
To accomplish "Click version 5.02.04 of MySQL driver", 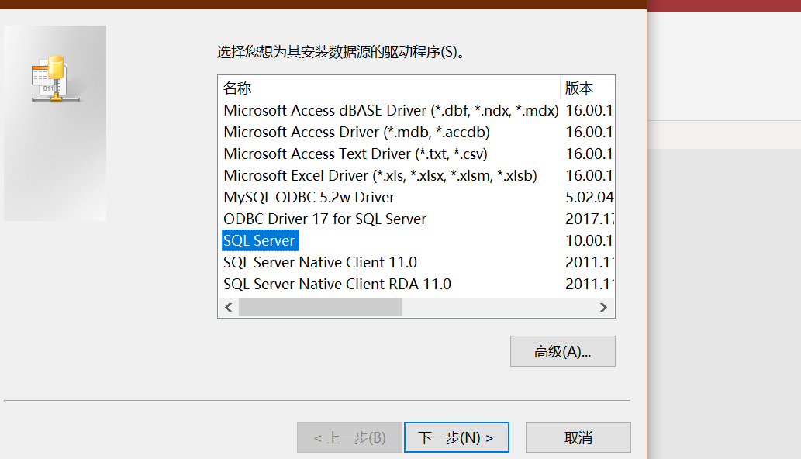I will click(x=589, y=197).
